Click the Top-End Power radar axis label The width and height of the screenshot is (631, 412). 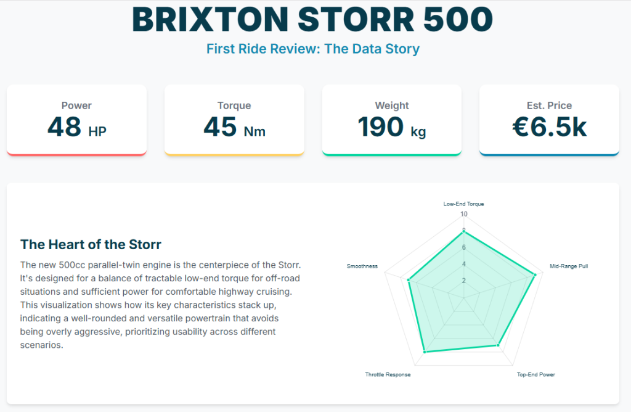(x=536, y=374)
